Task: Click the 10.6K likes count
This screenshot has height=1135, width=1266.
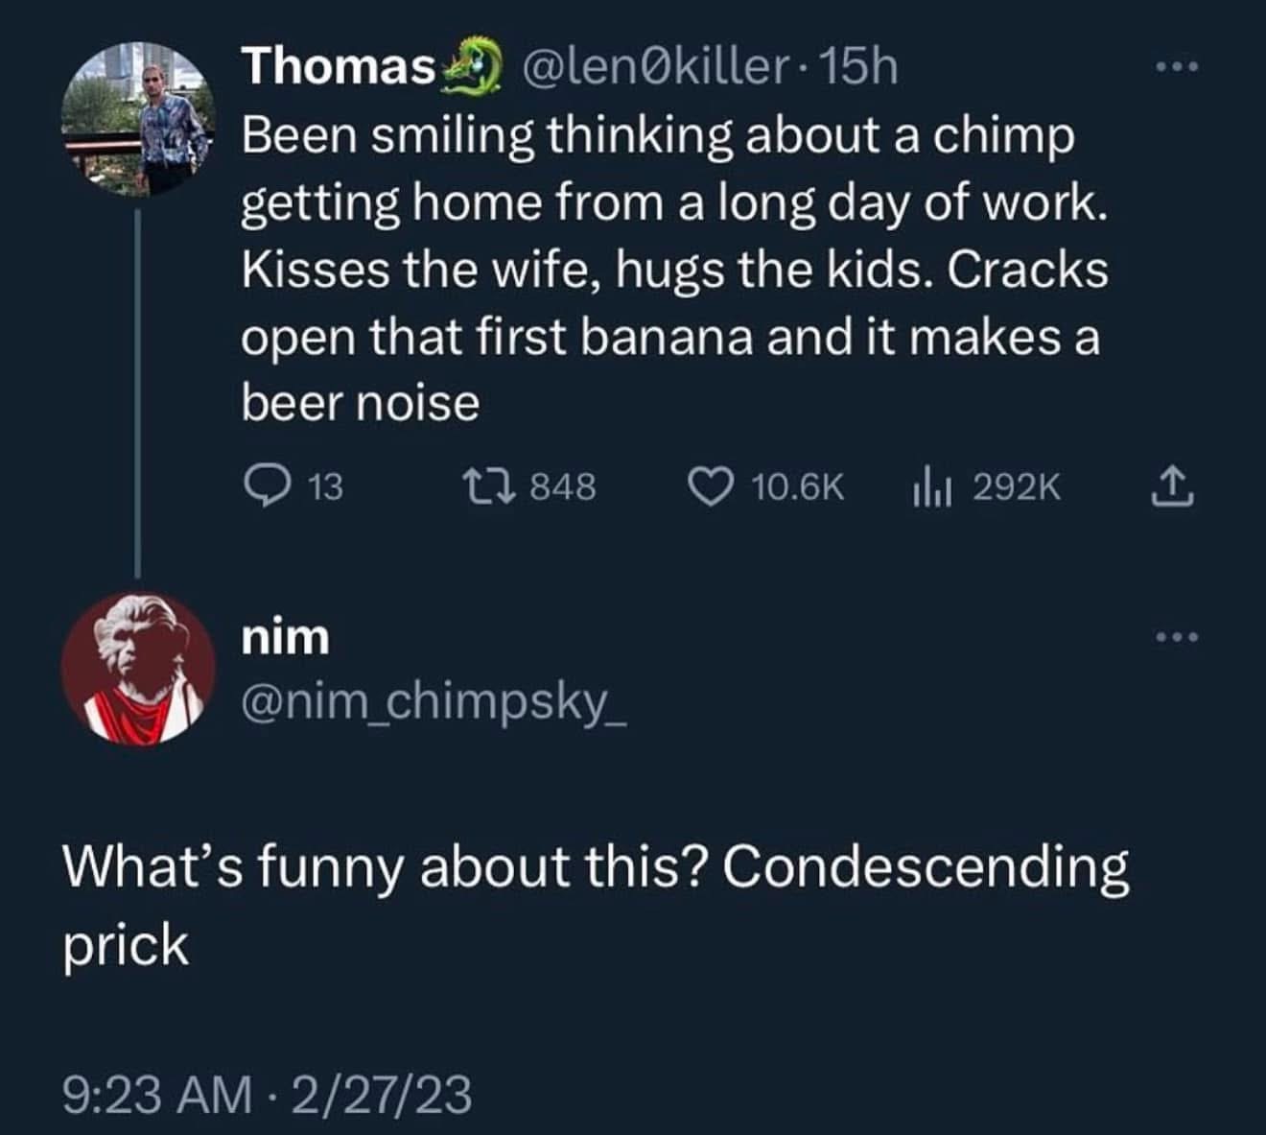Action: pyautogui.click(x=798, y=487)
